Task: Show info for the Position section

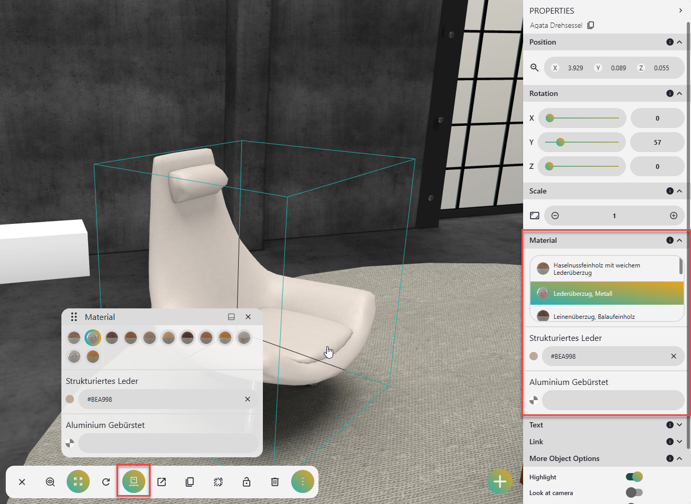Action: pyautogui.click(x=670, y=42)
